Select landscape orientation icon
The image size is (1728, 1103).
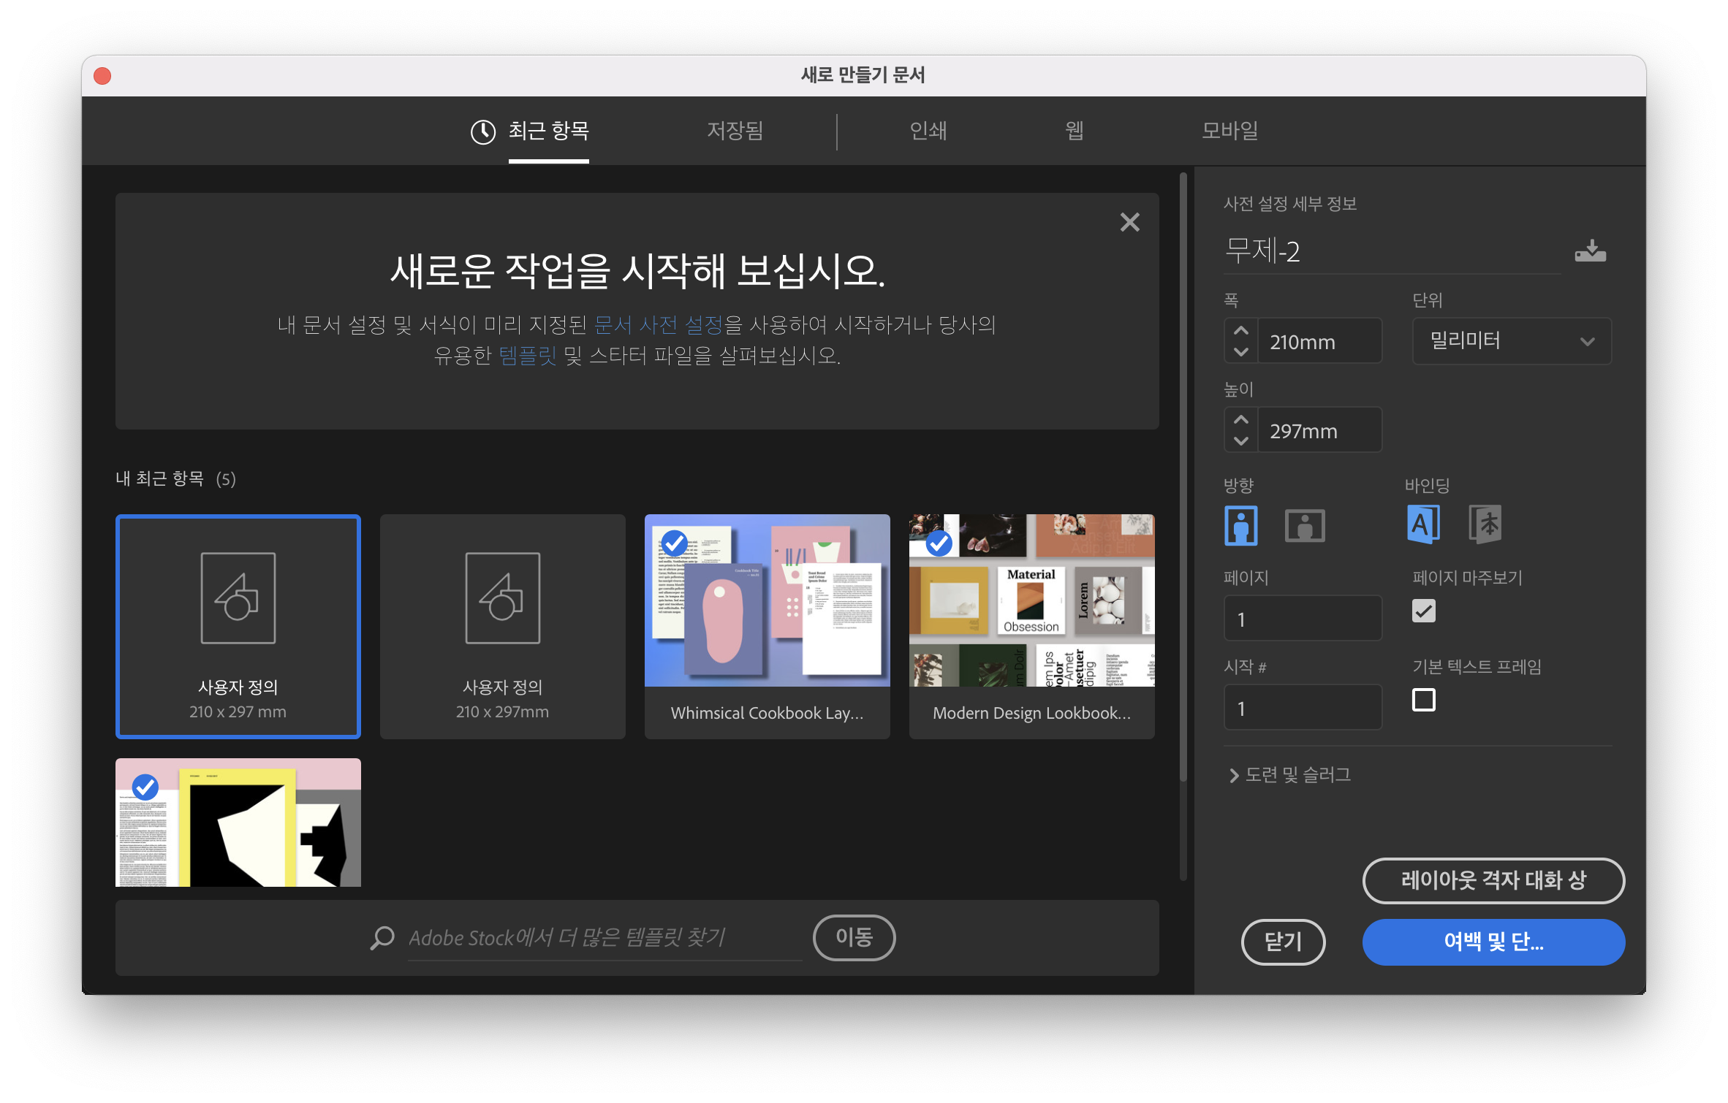1304,525
